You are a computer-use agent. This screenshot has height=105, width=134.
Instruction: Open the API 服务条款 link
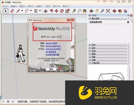point(51,52)
